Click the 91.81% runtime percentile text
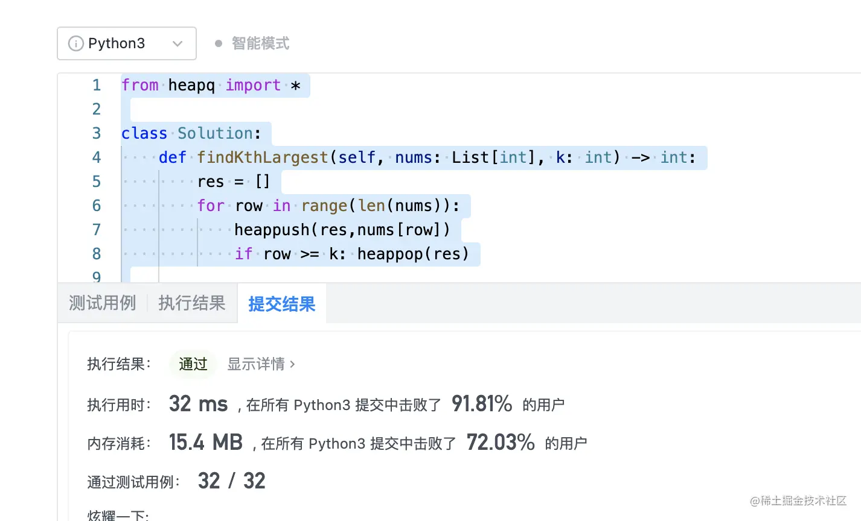 [x=482, y=404]
